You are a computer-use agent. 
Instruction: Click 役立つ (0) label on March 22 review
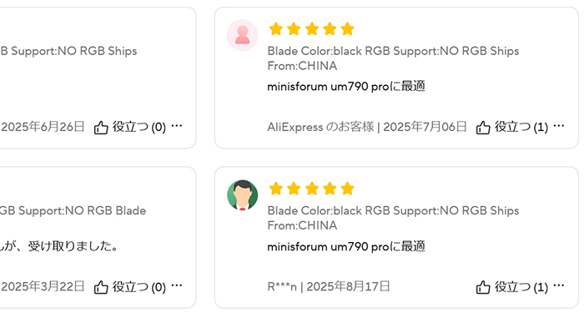click(x=139, y=287)
